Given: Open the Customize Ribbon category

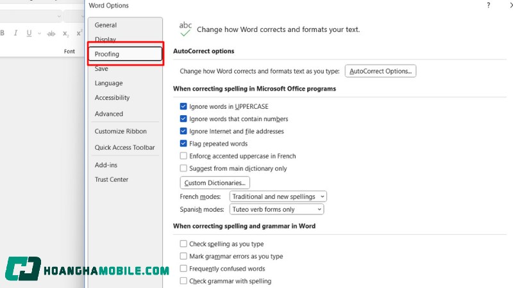Looking at the screenshot, I should (125, 131).
